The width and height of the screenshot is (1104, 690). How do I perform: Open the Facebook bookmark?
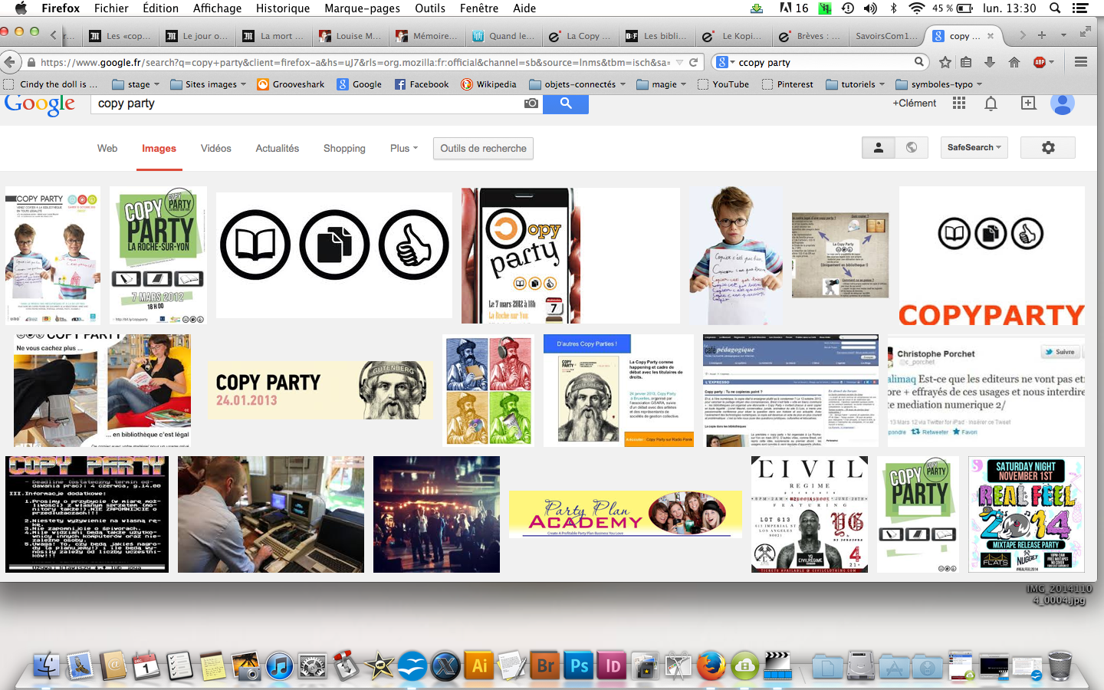point(422,84)
